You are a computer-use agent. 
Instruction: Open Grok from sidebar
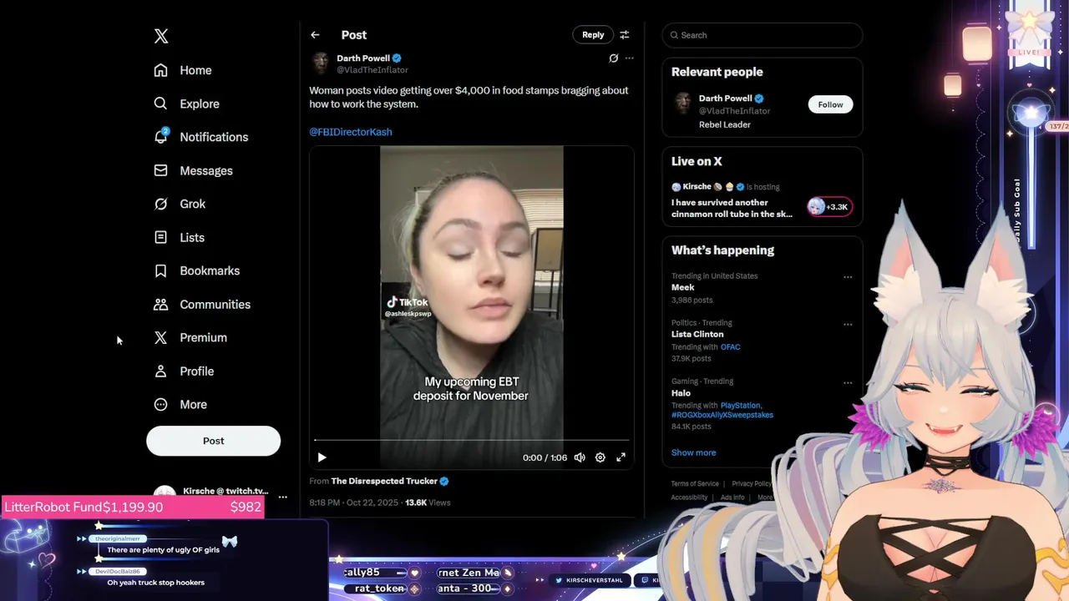click(x=180, y=204)
